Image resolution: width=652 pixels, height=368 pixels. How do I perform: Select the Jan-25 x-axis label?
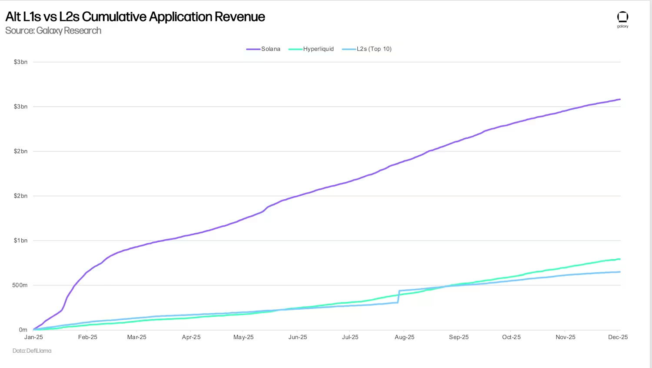[x=33, y=337]
